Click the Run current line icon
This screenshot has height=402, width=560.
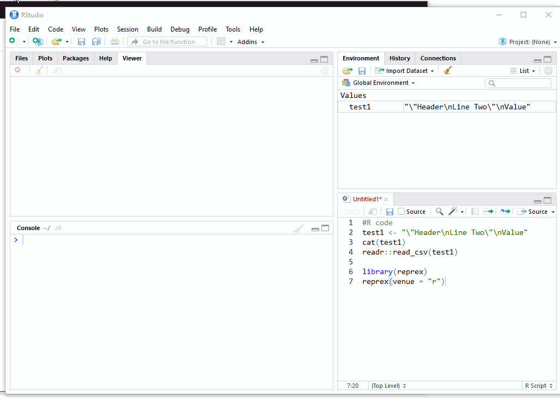(x=488, y=212)
